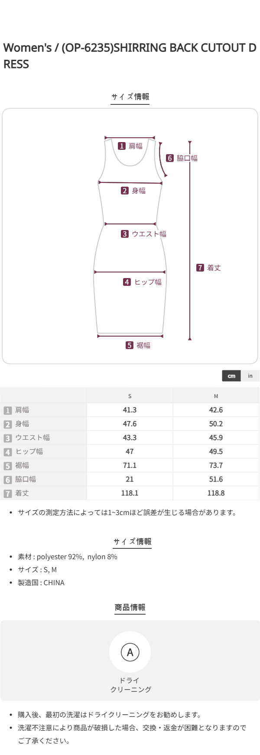This screenshot has width=260, height=755.
Task: Select the S size column header
Action: point(130,396)
